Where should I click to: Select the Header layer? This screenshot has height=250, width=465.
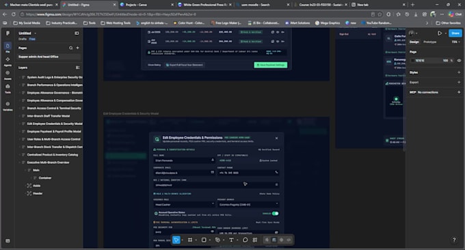point(38,193)
